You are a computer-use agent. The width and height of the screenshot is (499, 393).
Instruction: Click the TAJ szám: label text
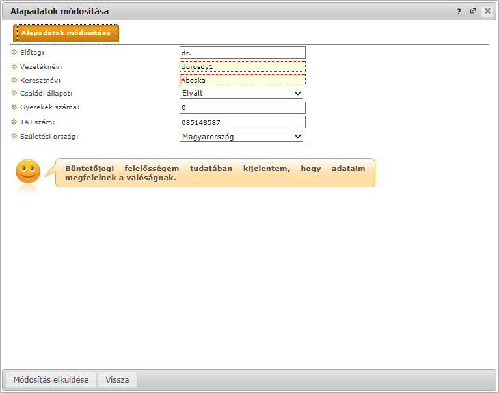(38, 122)
